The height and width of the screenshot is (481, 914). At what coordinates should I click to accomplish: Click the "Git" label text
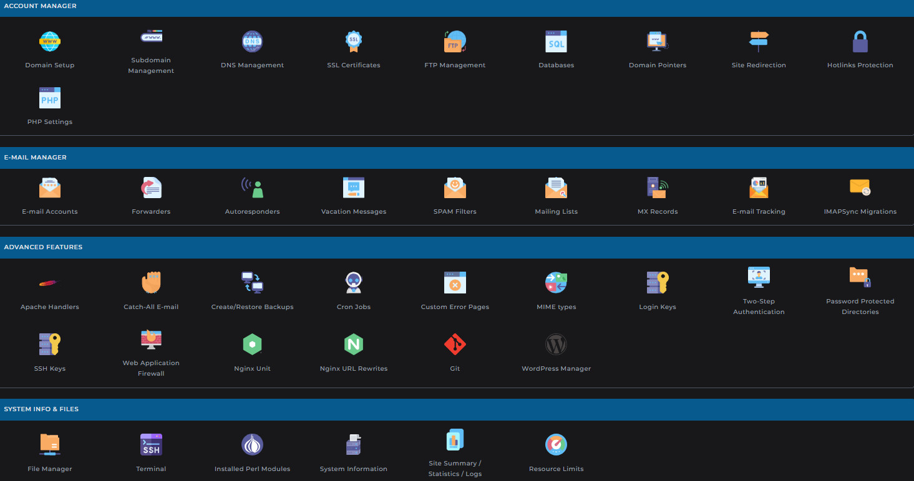[x=455, y=369]
